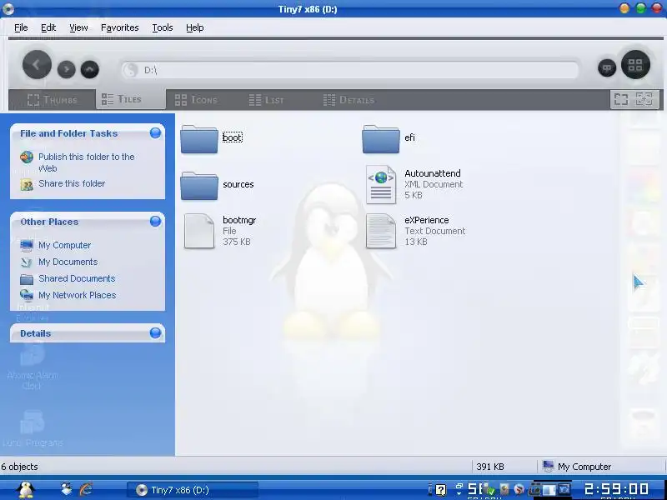The width and height of the screenshot is (667, 500).
Task: Click the My Network Places icon
Action: [27, 294]
